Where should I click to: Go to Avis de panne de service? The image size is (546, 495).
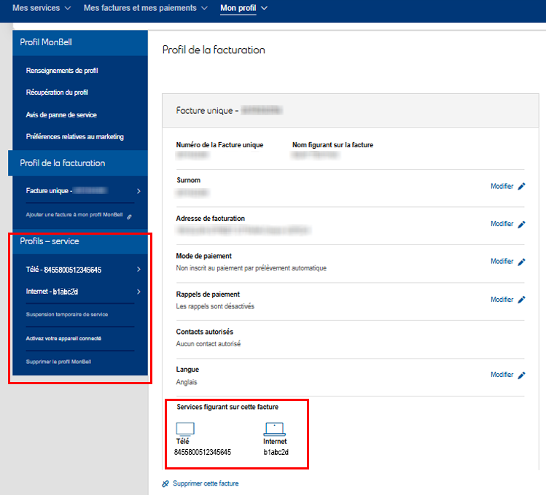coord(61,115)
